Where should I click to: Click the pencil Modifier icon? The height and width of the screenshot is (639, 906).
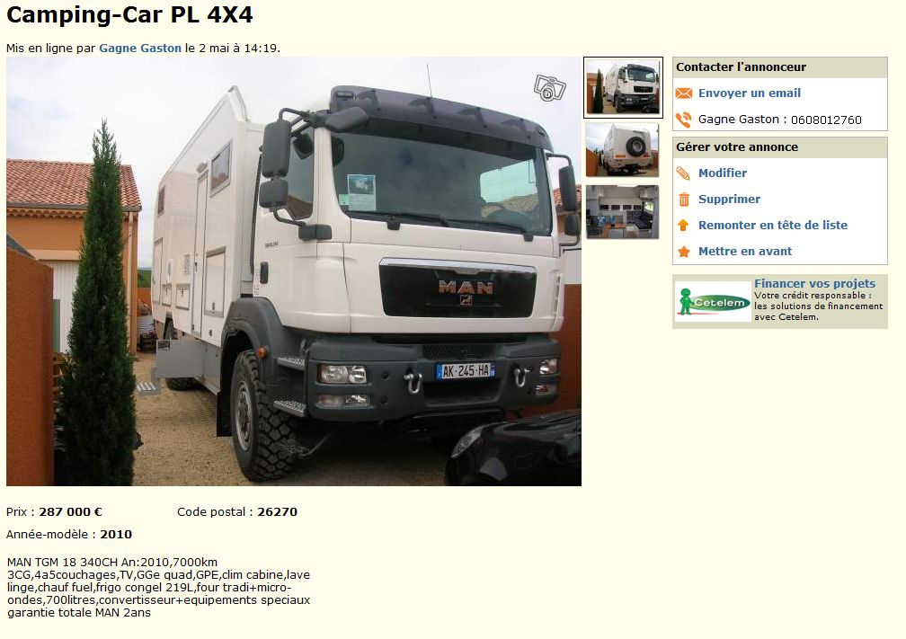(x=683, y=173)
